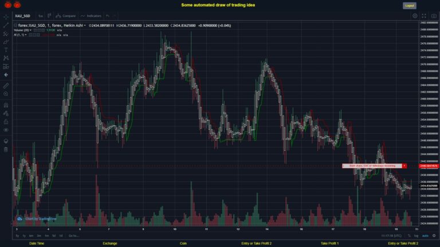The image size is (440, 247).
Task: Select the crosshair cursor tool
Action: (6, 17)
